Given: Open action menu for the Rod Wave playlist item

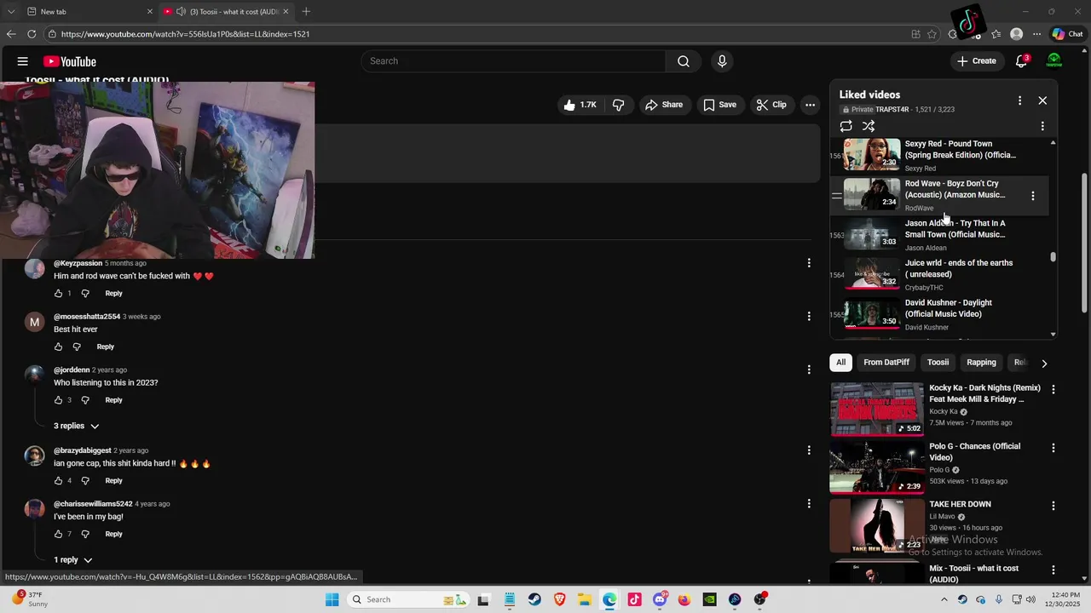Looking at the screenshot, I should click(x=1033, y=196).
